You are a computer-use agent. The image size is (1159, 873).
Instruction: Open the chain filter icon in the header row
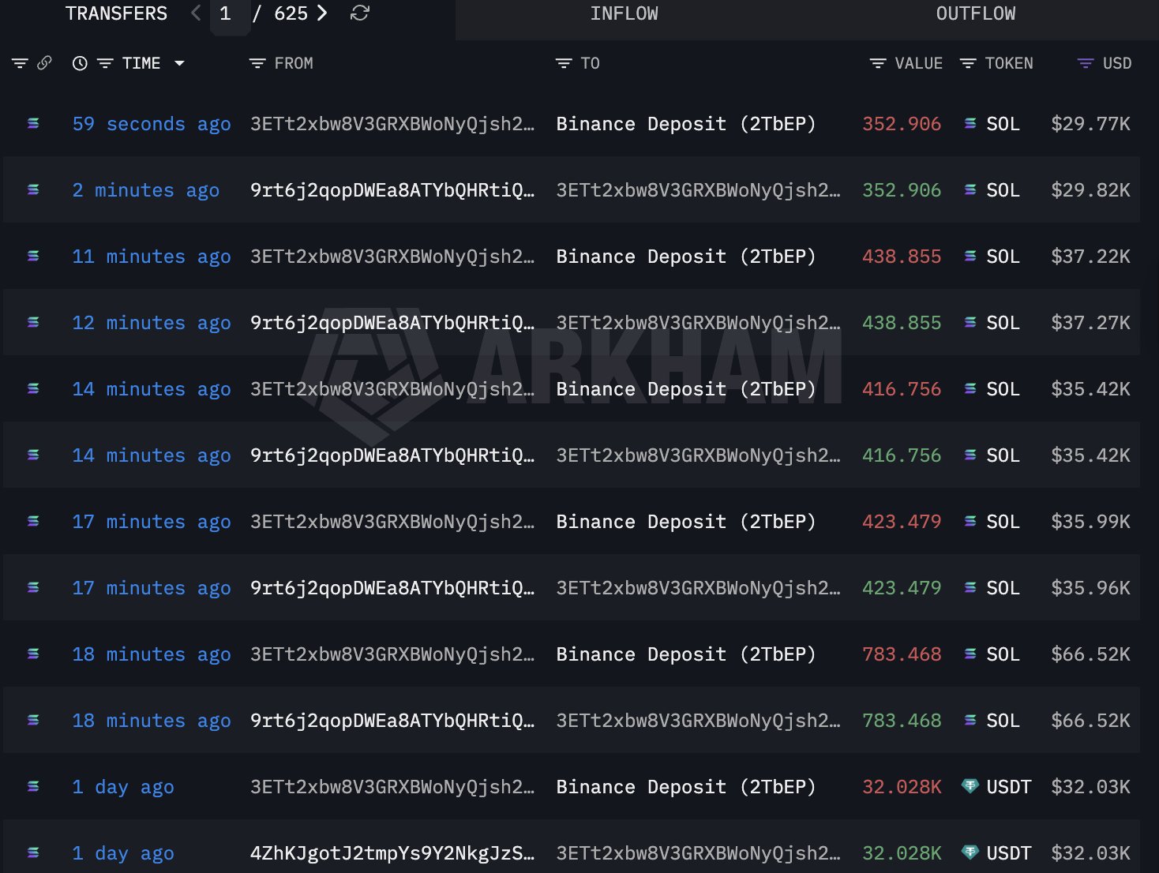click(x=20, y=63)
